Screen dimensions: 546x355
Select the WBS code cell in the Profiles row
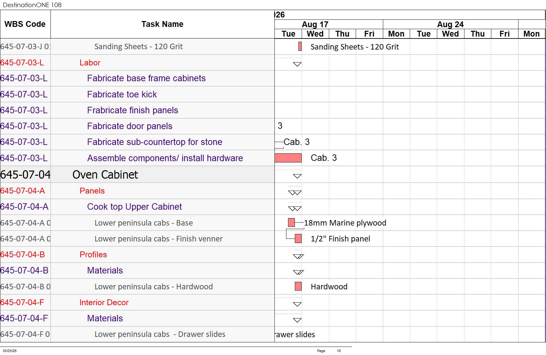tap(25, 254)
